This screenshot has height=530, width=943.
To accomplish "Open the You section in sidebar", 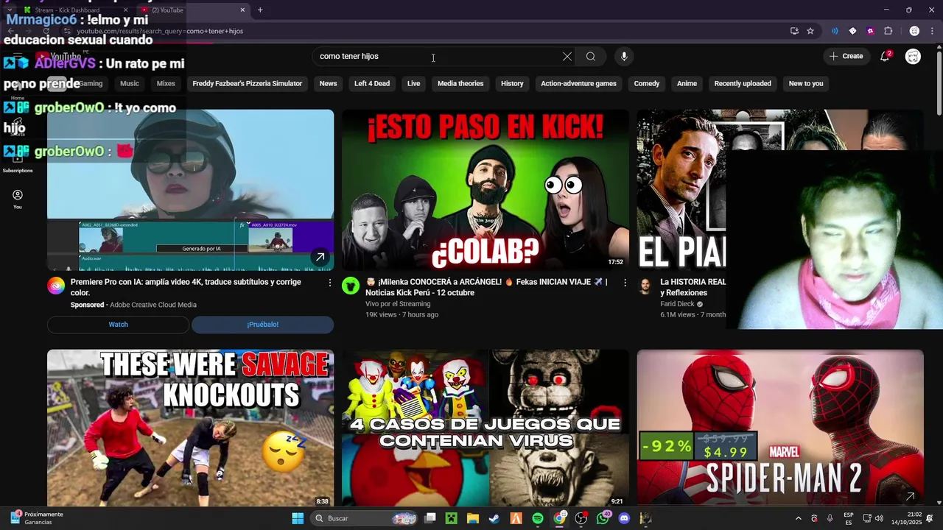I will [18, 199].
